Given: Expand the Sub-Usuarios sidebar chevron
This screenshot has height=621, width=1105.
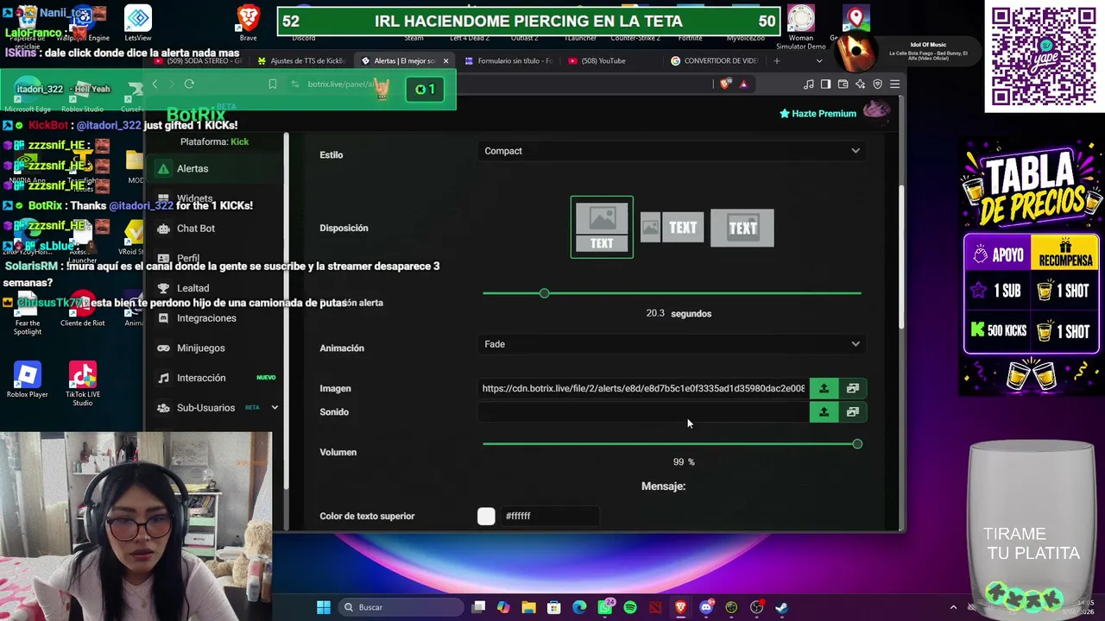Looking at the screenshot, I should [x=275, y=408].
